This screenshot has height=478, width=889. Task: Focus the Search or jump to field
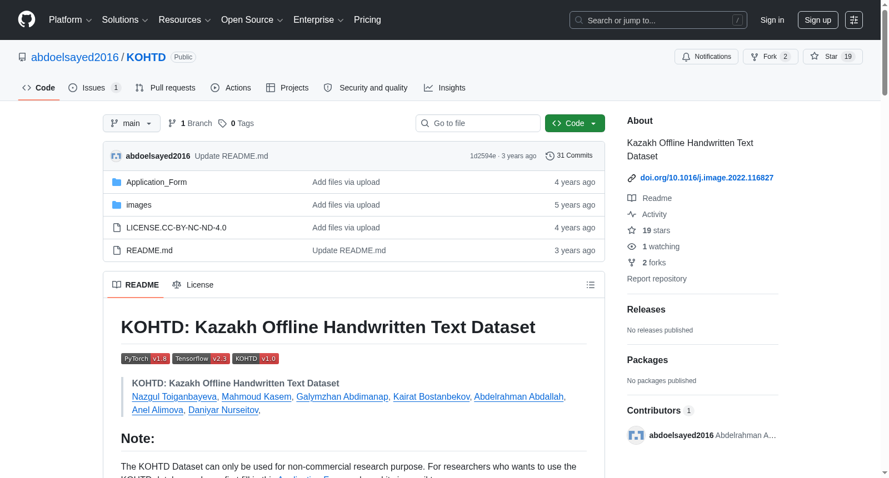(x=658, y=20)
